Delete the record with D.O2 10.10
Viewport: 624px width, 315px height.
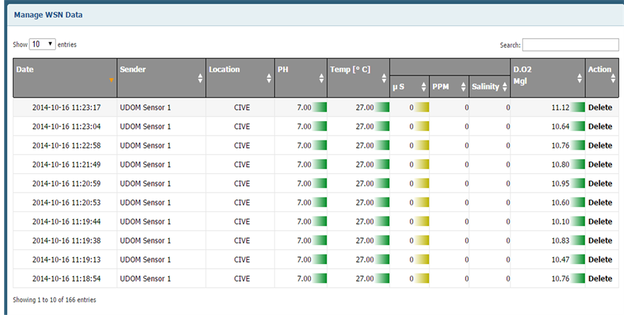599,221
